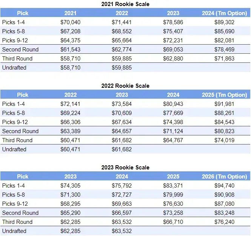Select the "2026 (Tm Option)" column header
Image resolution: width=251 pixels, height=236 pixels.
pyautogui.click(x=224, y=177)
